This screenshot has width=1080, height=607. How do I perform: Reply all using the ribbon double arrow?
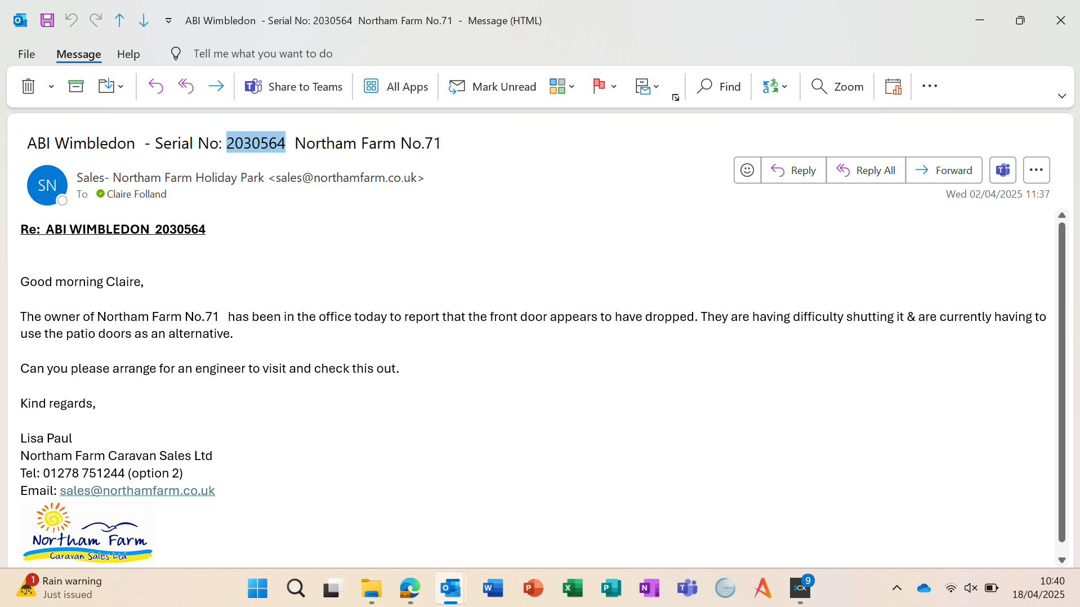click(x=186, y=86)
